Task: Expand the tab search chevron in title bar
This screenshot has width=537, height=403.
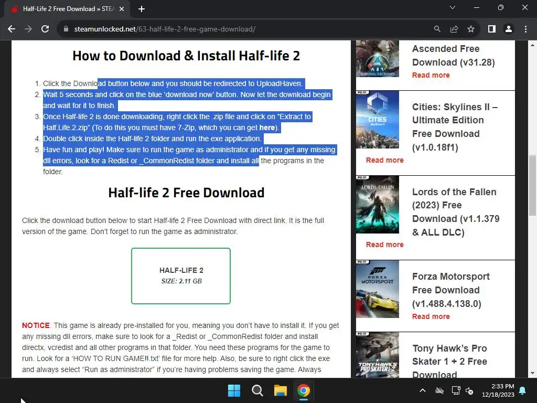Action: pos(453,7)
